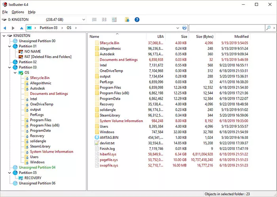The height and width of the screenshot is (197, 277).
Task: Sort by the LBA column header
Action: click(156, 36)
